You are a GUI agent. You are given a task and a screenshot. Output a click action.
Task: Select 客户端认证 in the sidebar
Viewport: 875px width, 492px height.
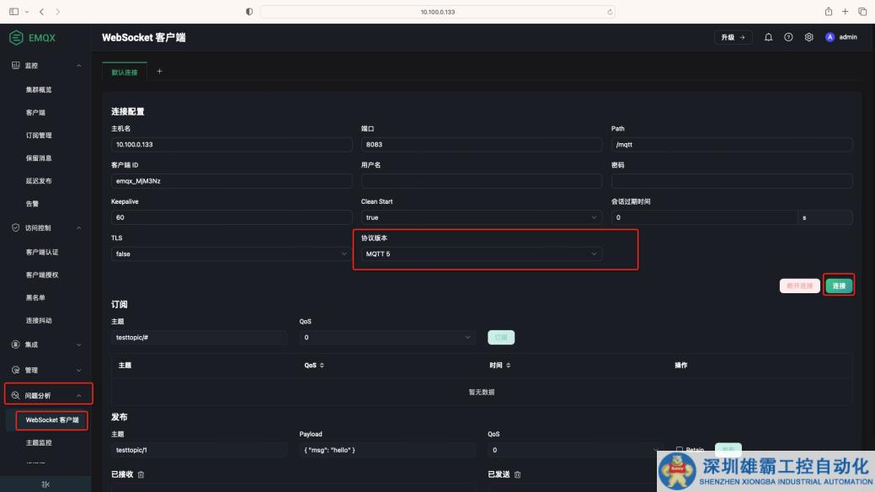[x=42, y=252]
